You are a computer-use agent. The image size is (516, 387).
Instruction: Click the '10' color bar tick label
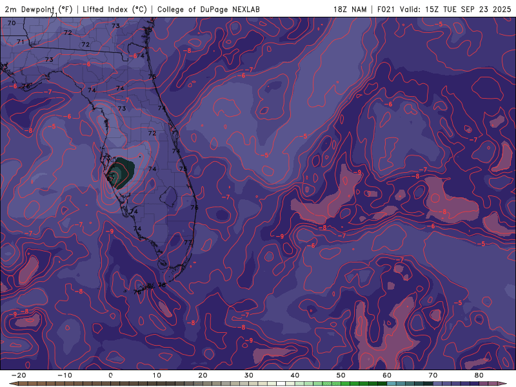pyautogui.click(x=157, y=375)
